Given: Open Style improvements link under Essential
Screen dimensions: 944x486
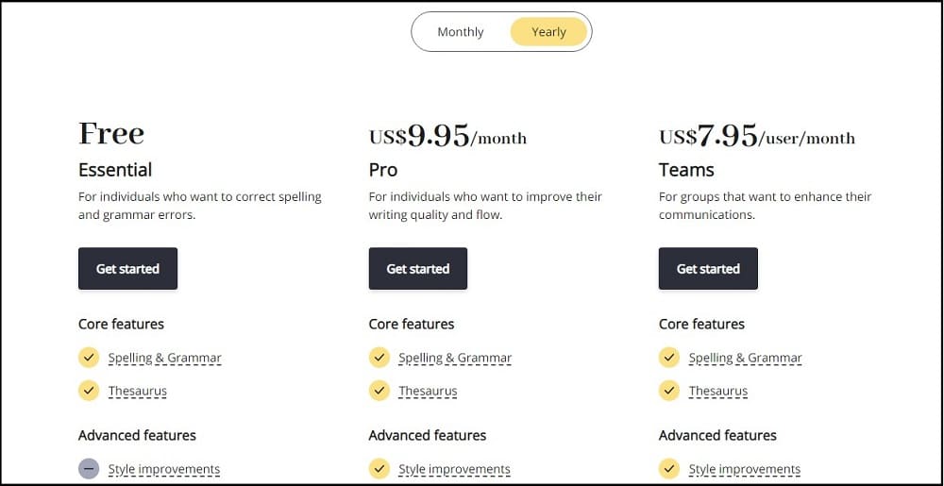Looking at the screenshot, I should 164,469.
